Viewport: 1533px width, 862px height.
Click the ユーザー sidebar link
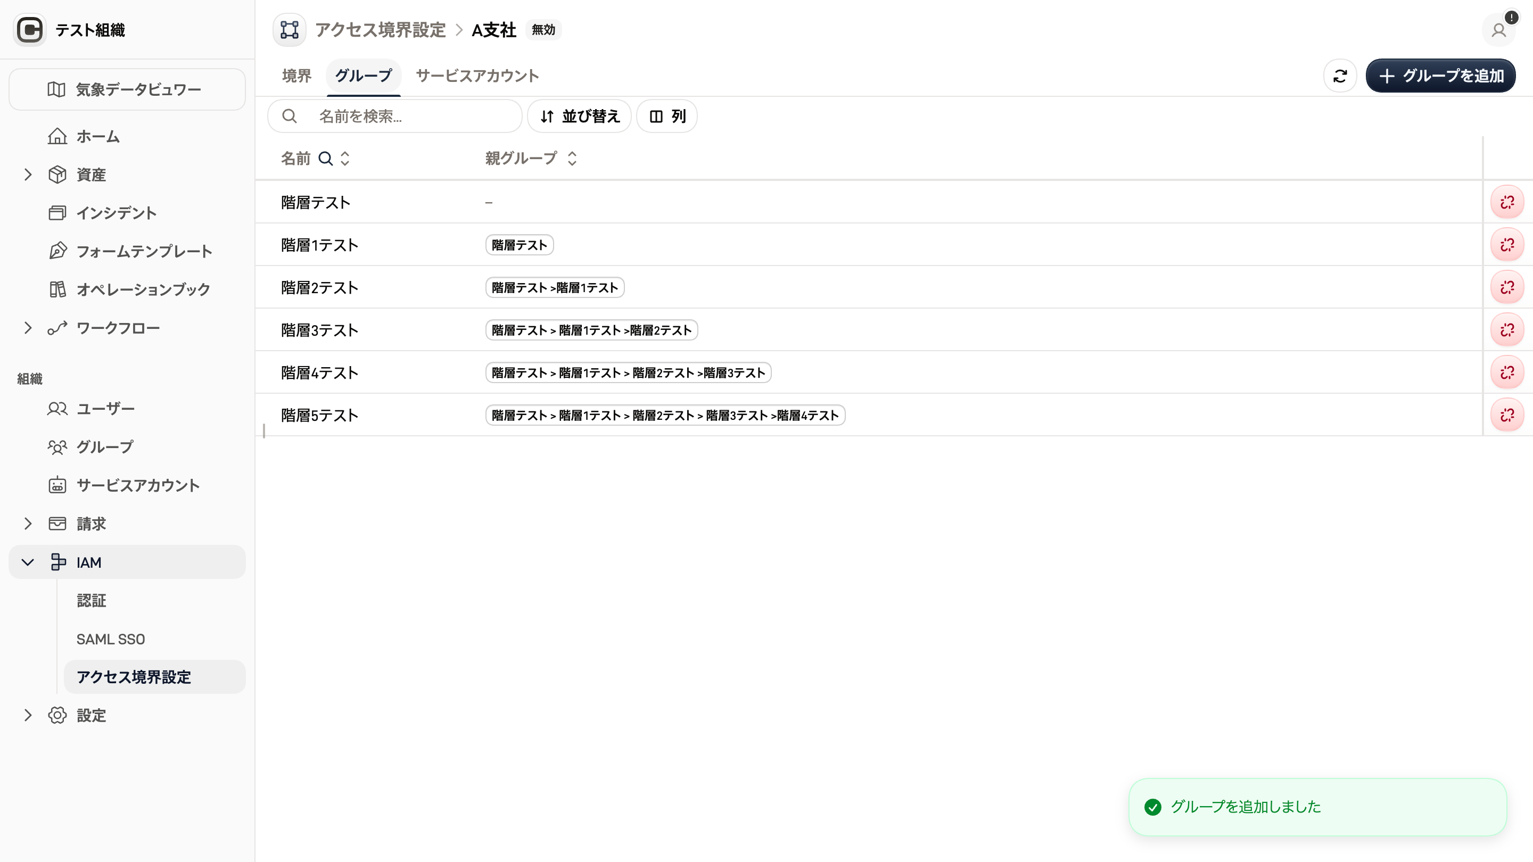pos(106,409)
